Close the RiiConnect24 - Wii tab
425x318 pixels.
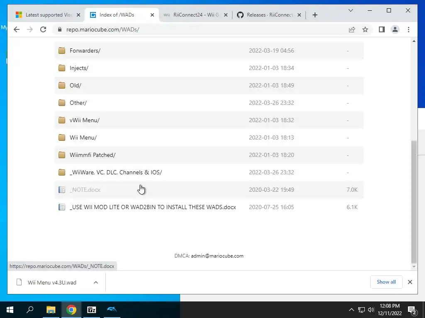pos(226,15)
